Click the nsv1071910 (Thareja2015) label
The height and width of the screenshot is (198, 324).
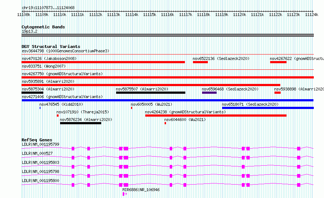tap(83, 112)
